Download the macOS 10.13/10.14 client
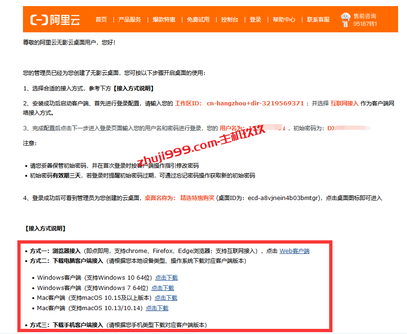 (157, 308)
